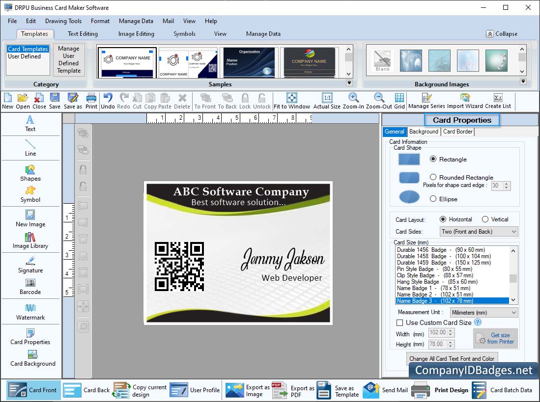Collapse the ribbon panel
The width and height of the screenshot is (540, 402).
(502, 34)
